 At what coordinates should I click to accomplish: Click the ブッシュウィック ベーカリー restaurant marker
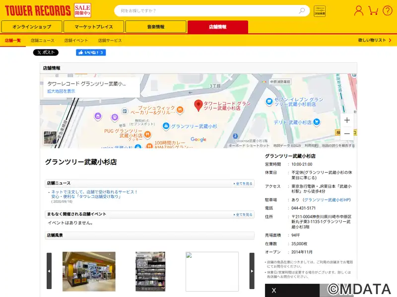tap(180, 110)
